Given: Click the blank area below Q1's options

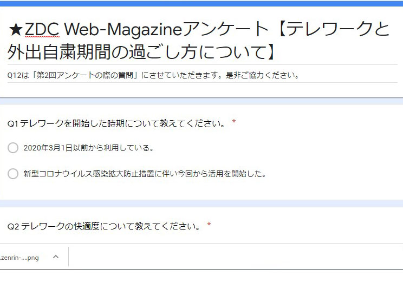Looking at the screenshot, I should coord(201,189).
